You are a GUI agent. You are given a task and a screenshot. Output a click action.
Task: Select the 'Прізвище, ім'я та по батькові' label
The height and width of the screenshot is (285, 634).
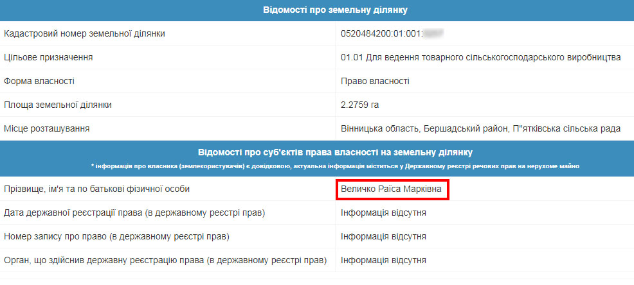[x=97, y=189]
